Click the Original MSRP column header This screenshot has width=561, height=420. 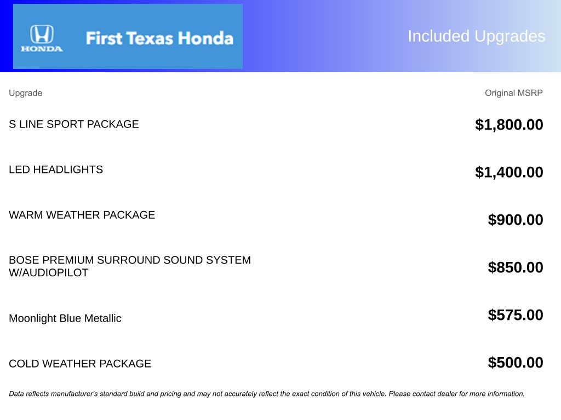[x=513, y=93]
